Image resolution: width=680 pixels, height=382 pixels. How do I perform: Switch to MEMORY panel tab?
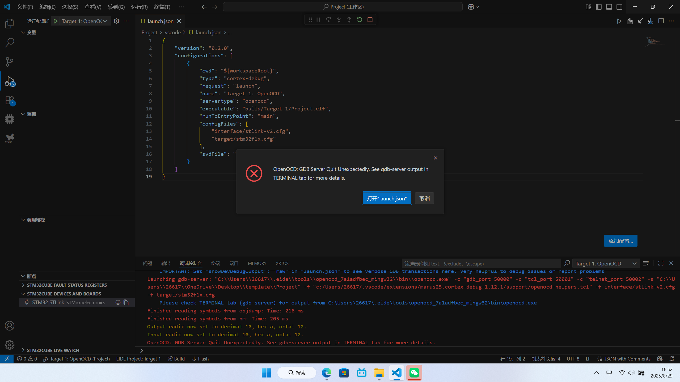pyautogui.click(x=257, y=263)
